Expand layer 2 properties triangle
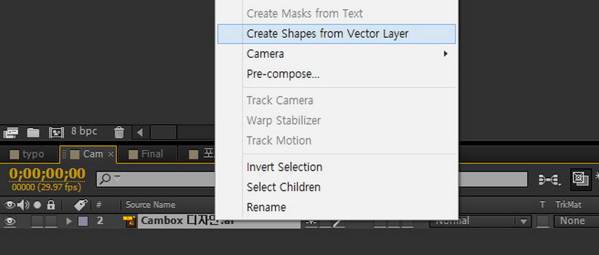This screenshot has height=255, width=599. [x=69, y=221]
